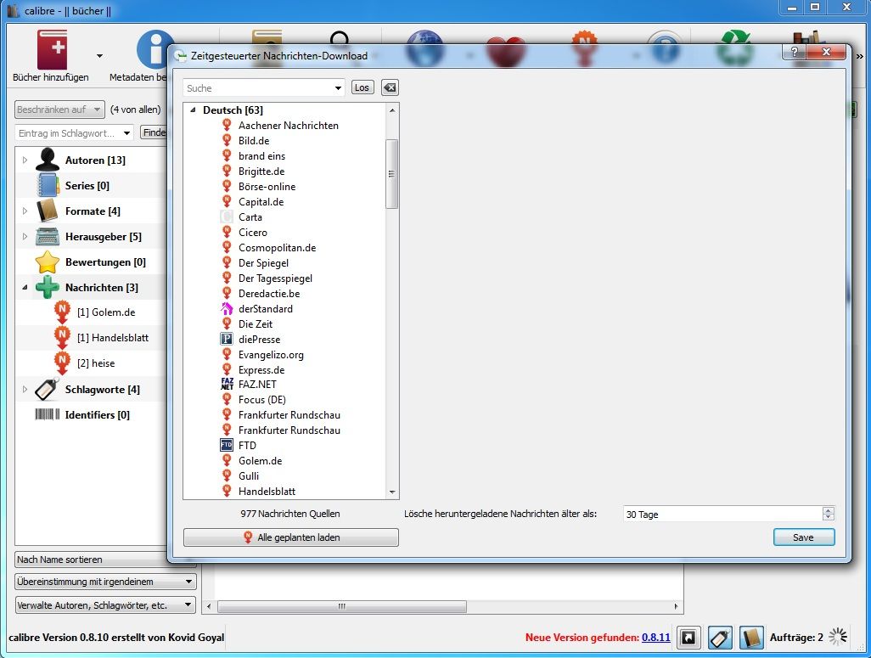Click the main window horizontal scrollbar thumb
Screen dimensions: 871x658
341,606
